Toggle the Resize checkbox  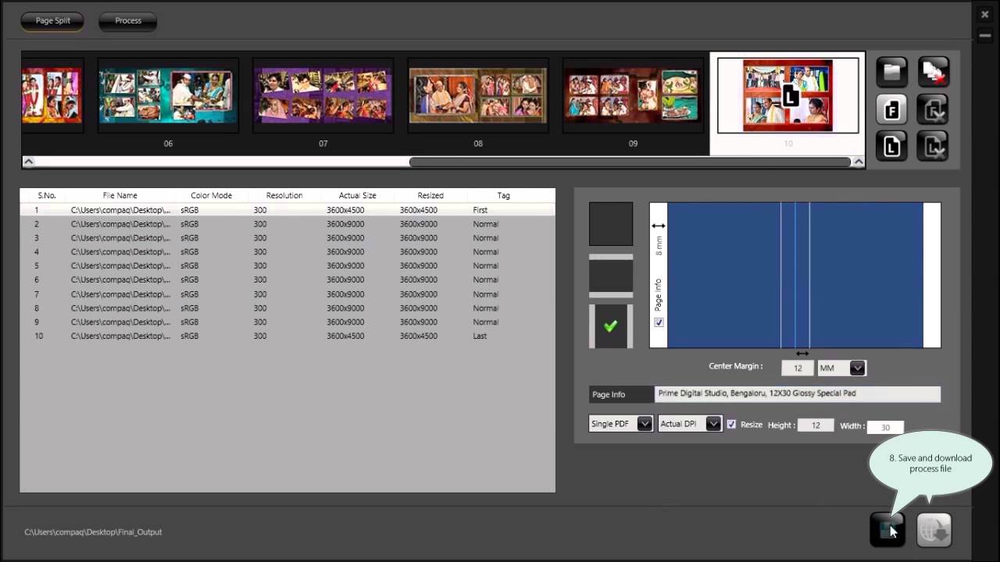[x=731, y=424]
